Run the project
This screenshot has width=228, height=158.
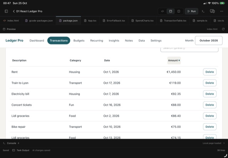[x=192, y=11]
